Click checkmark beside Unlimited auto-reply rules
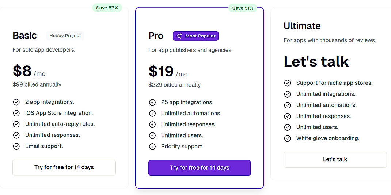The height and width of the screenshot is (195, 391). [x=16, y=124]
